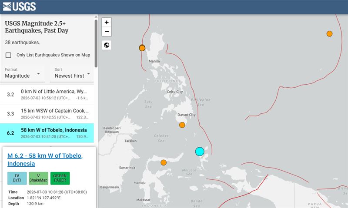Open the M 6.2 - 58 km W of Tobelo link
This screenshot has height=208, width=348.
pyautogui.click(x=45, y=160)
